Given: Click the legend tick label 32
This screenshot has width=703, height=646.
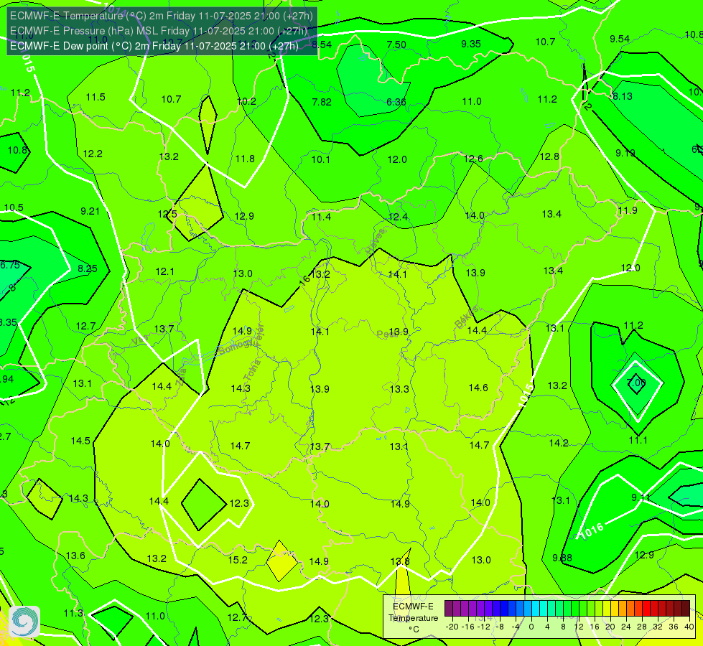Looking at the screenshot, I should [x=658, y=627].
